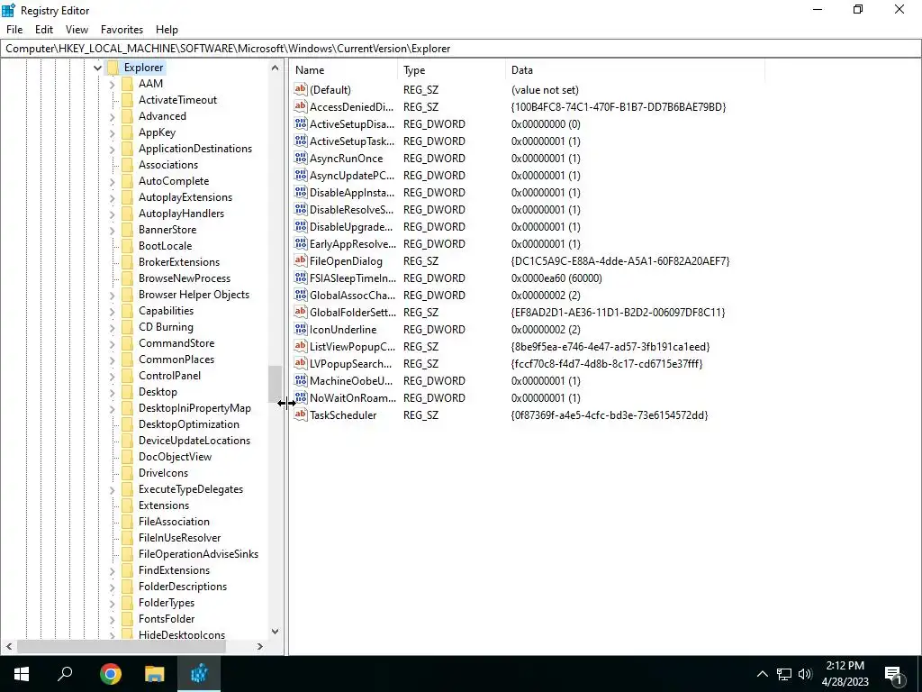Click the DriveIcons folder icon
The width and height of the screenshot is (922, 692).
[x=128, y=473]
